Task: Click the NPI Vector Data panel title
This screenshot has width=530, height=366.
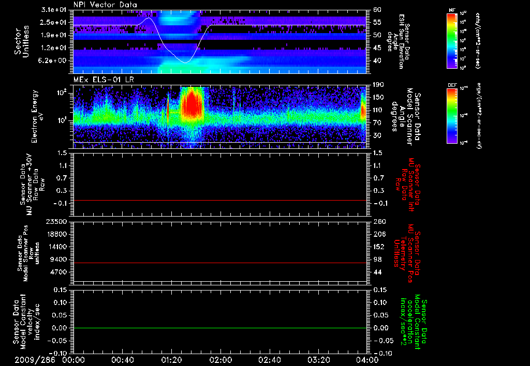Action: [x=105, y=5]
